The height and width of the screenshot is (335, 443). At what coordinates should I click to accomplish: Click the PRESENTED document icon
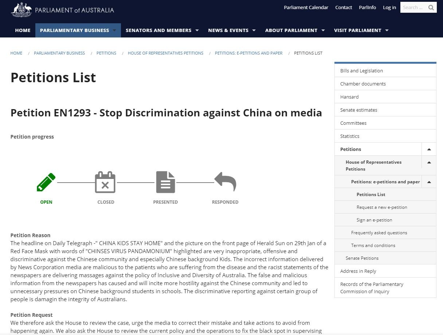(165, 182)
